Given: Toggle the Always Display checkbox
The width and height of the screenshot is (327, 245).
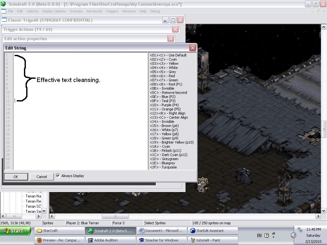Looking at the screenshot, I should pos(58,175).
